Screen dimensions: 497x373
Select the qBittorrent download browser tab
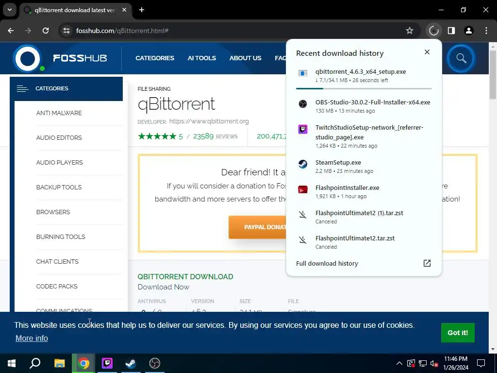point(75,10)
